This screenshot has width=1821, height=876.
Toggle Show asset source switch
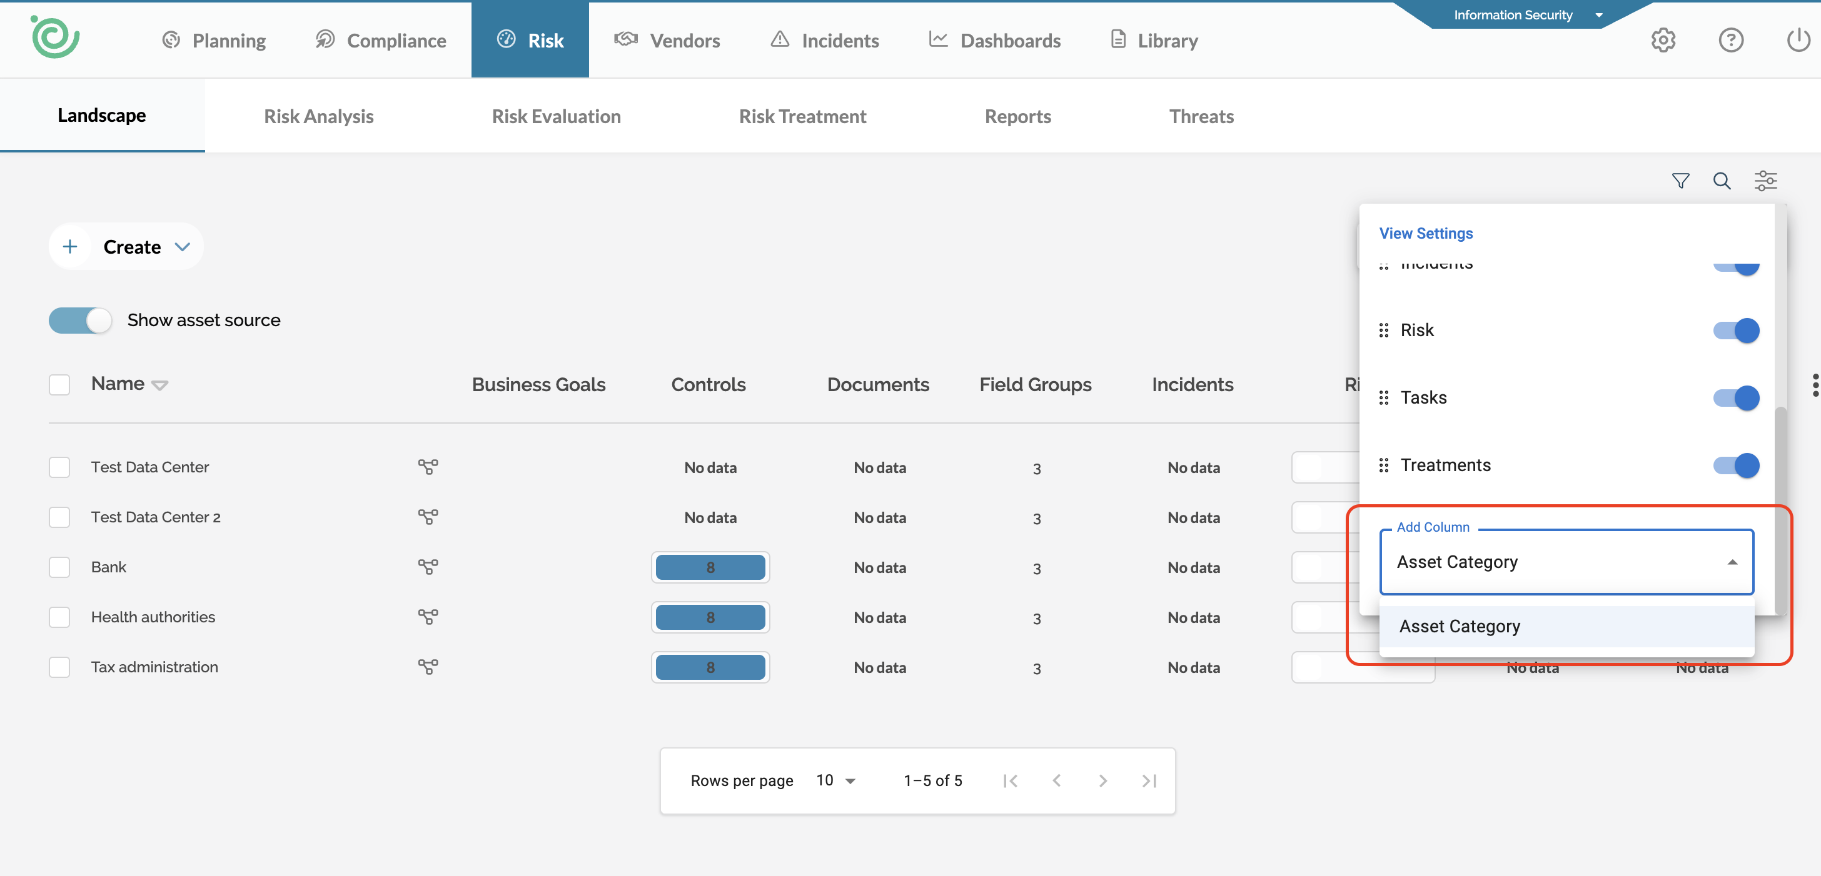(81, 320)
